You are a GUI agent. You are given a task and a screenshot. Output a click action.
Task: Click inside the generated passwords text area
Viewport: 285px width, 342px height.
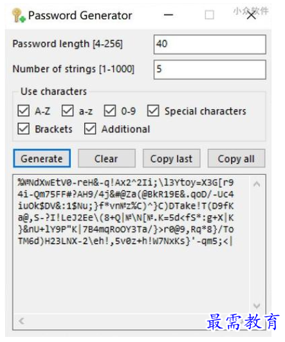click(131, 244)
